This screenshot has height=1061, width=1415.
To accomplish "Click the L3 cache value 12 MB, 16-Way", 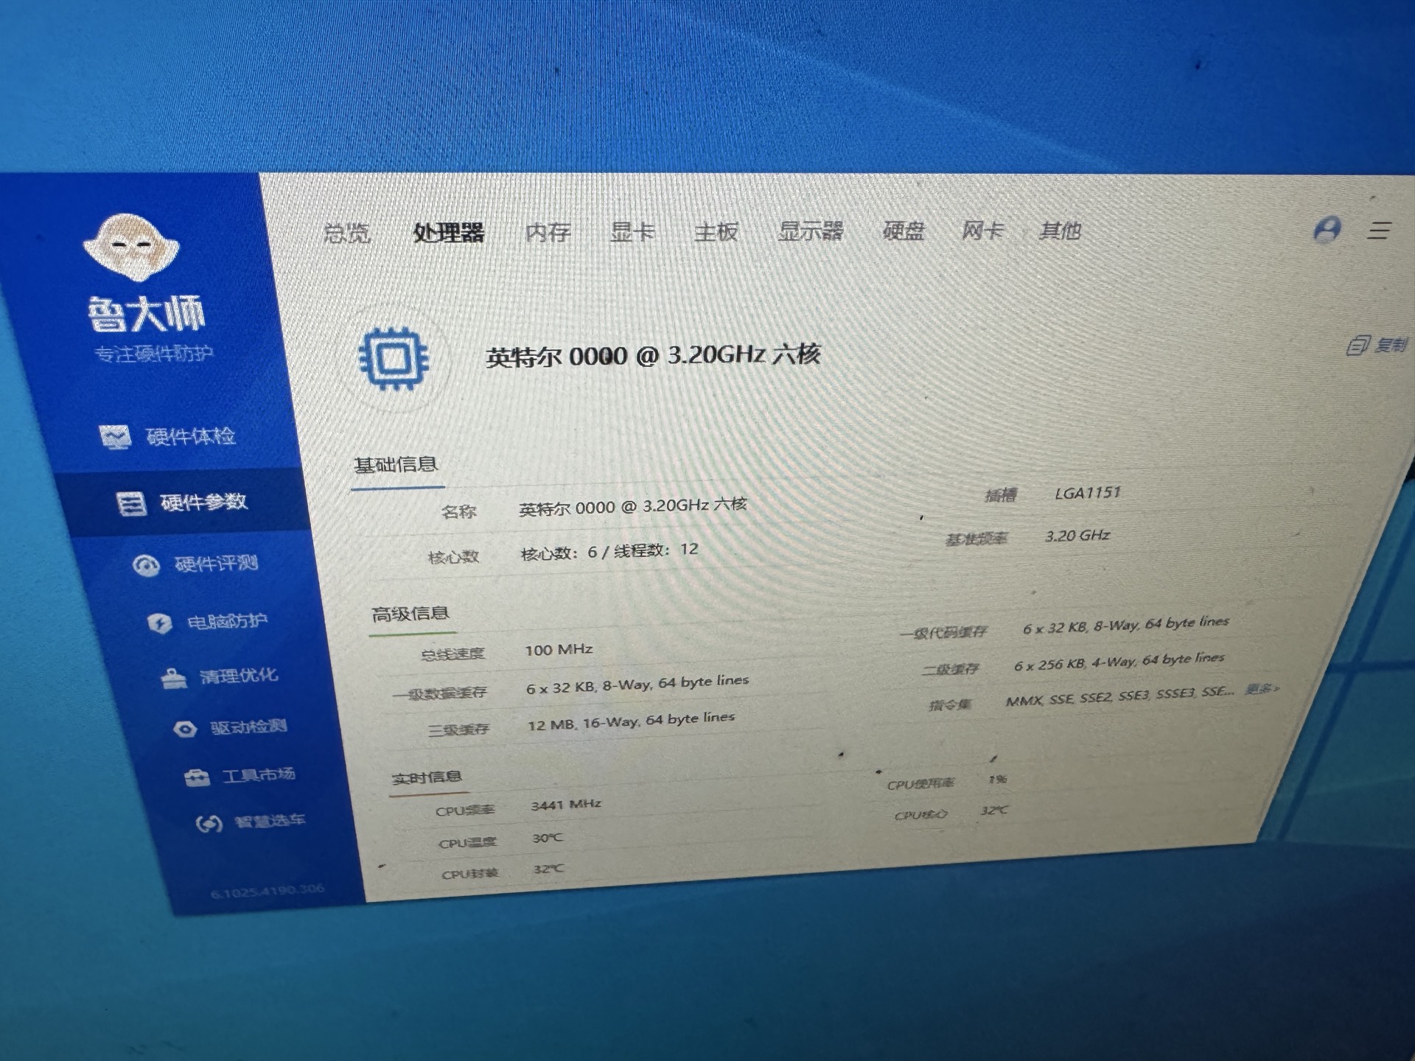I will (631, 721).
